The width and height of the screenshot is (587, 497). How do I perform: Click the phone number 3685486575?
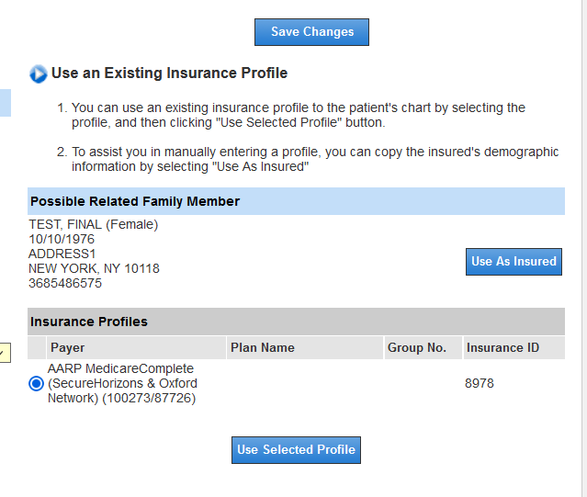pyautogui.click(x=65, y=283)
